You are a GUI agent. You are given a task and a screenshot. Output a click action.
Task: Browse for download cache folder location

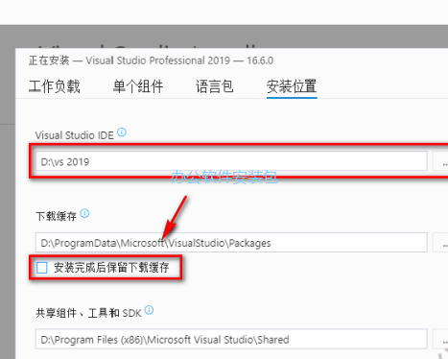point(441,243)
